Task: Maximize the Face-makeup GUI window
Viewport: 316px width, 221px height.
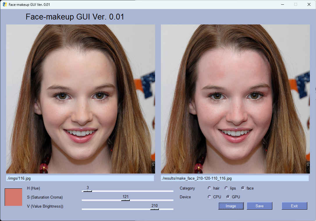Action: 295,4
